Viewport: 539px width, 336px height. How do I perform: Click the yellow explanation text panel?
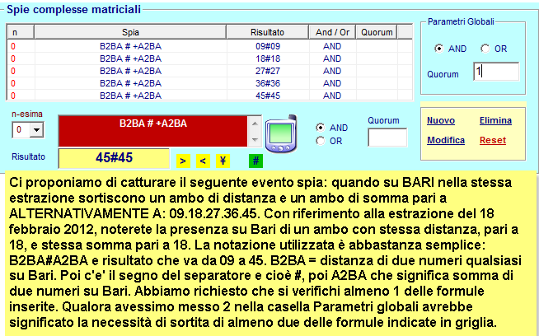[270, 253]
